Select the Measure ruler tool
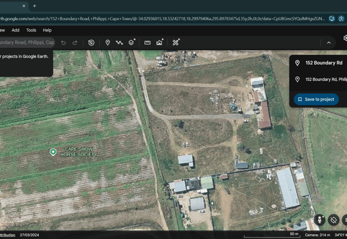Screen dimensions: 347x239 point(147,42)
